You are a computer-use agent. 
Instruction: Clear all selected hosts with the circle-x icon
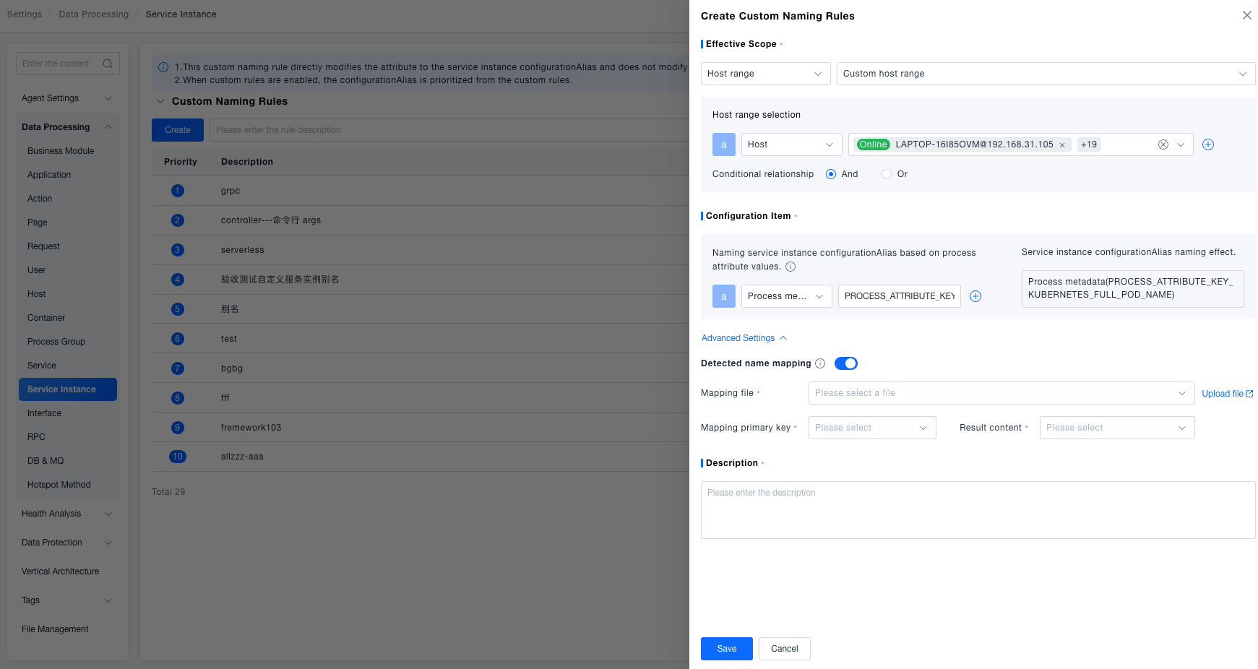pos(1163,144)
